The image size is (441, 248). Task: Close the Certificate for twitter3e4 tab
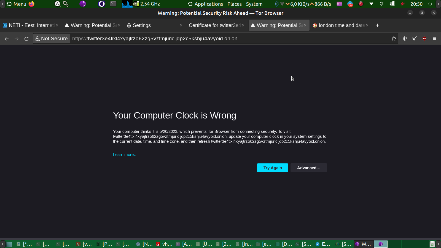pyautogui.click(x=243, y=25)
